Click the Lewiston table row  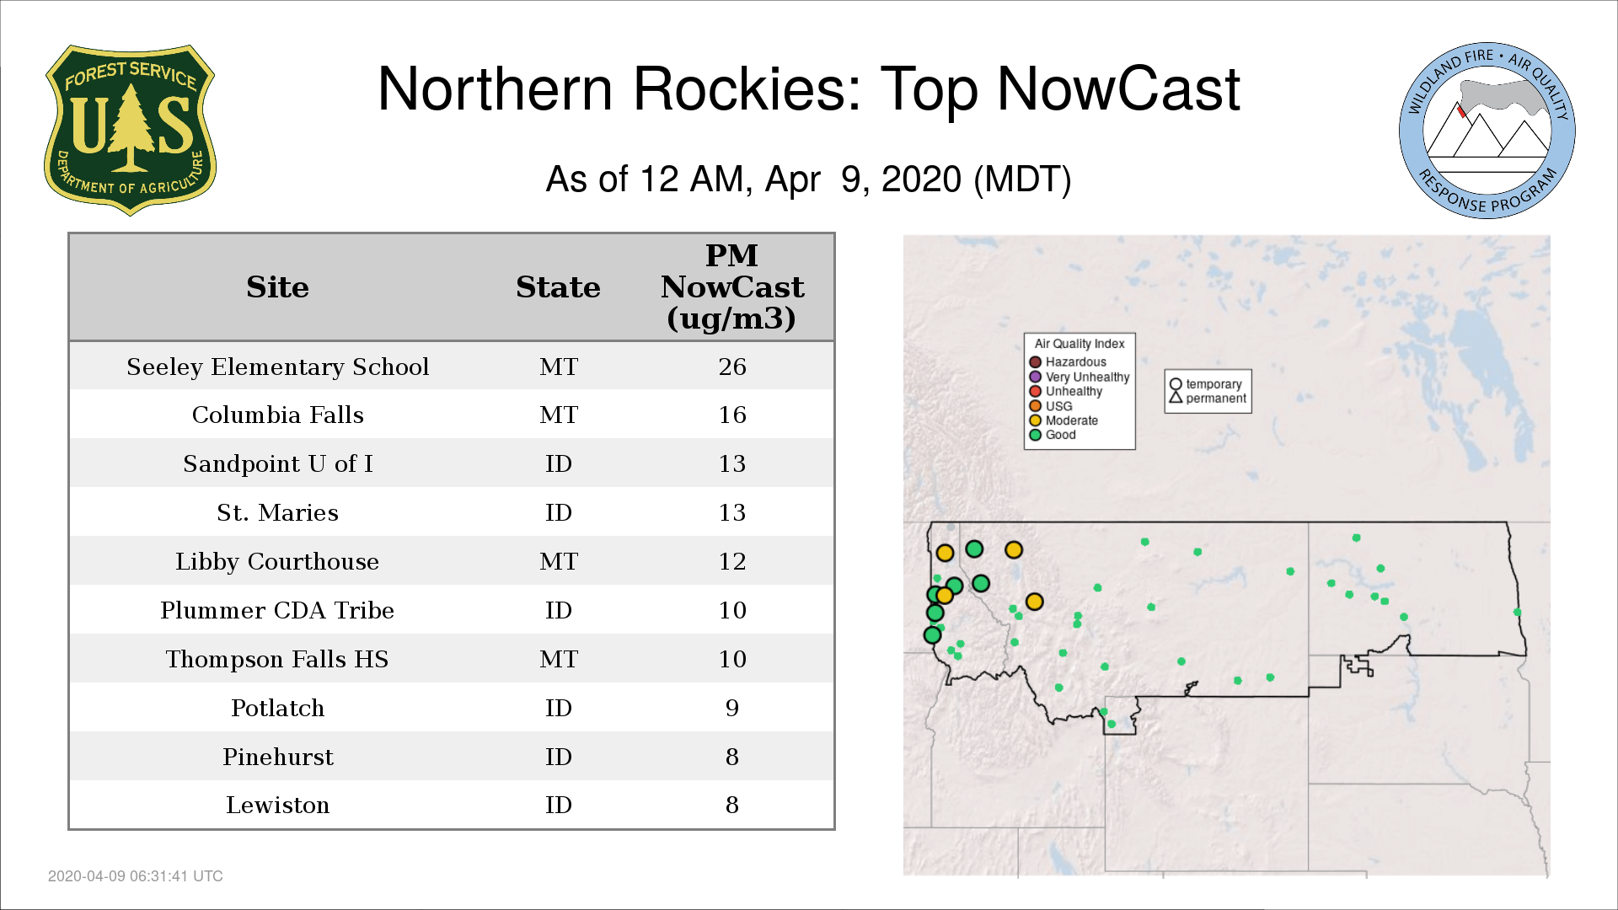[x=451, y=805]
